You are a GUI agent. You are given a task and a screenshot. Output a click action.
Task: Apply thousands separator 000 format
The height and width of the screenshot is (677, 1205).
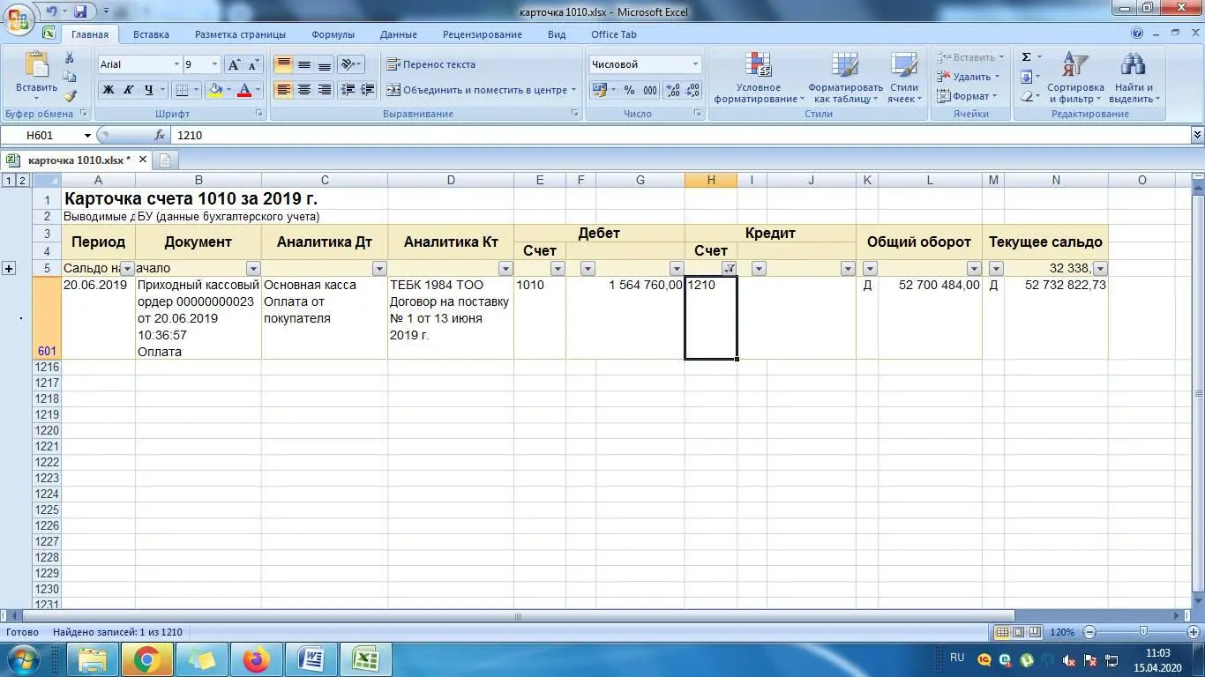(x=650, y=90)
